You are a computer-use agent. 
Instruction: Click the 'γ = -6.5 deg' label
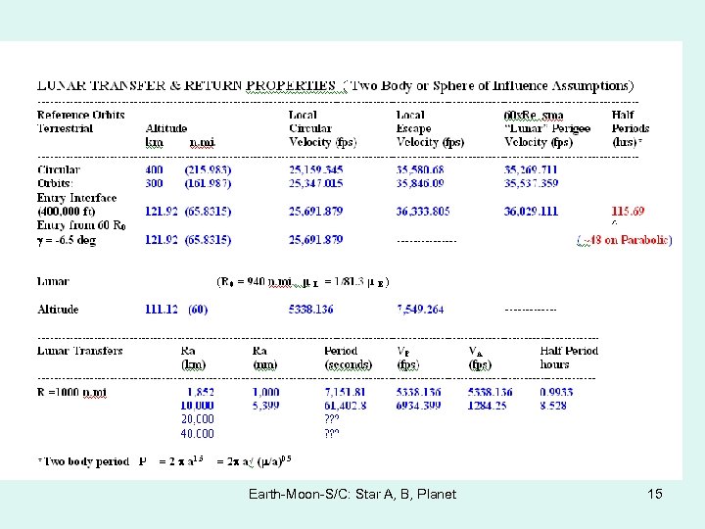[x=67, y=240]
